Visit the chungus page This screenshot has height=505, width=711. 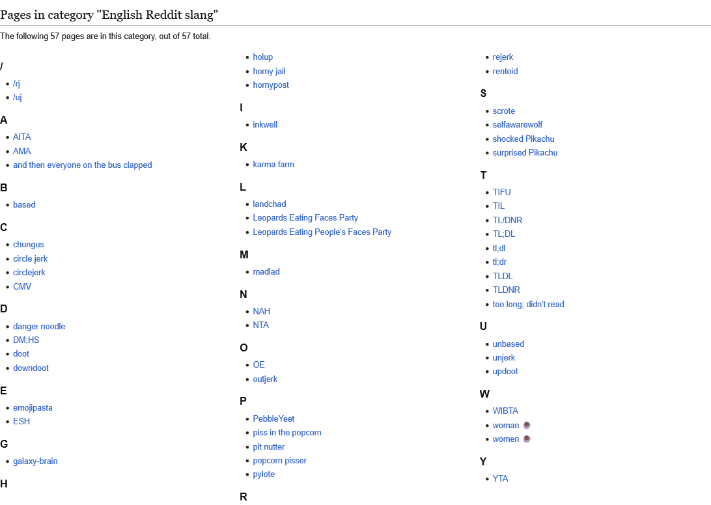[29, 244]
